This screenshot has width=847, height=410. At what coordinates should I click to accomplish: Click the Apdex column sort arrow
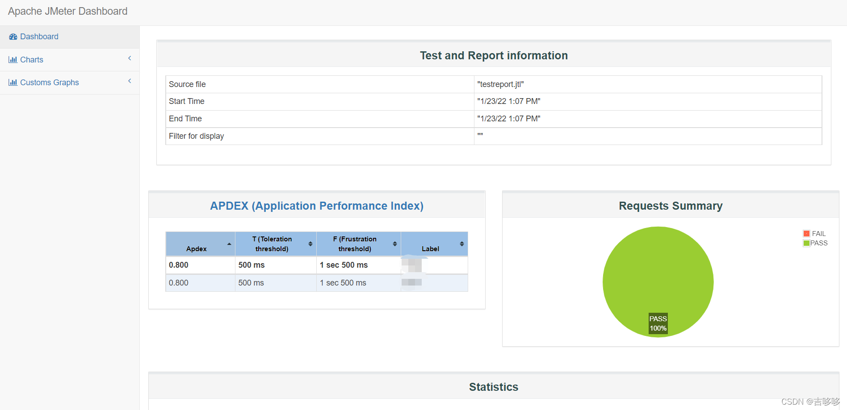229,244
